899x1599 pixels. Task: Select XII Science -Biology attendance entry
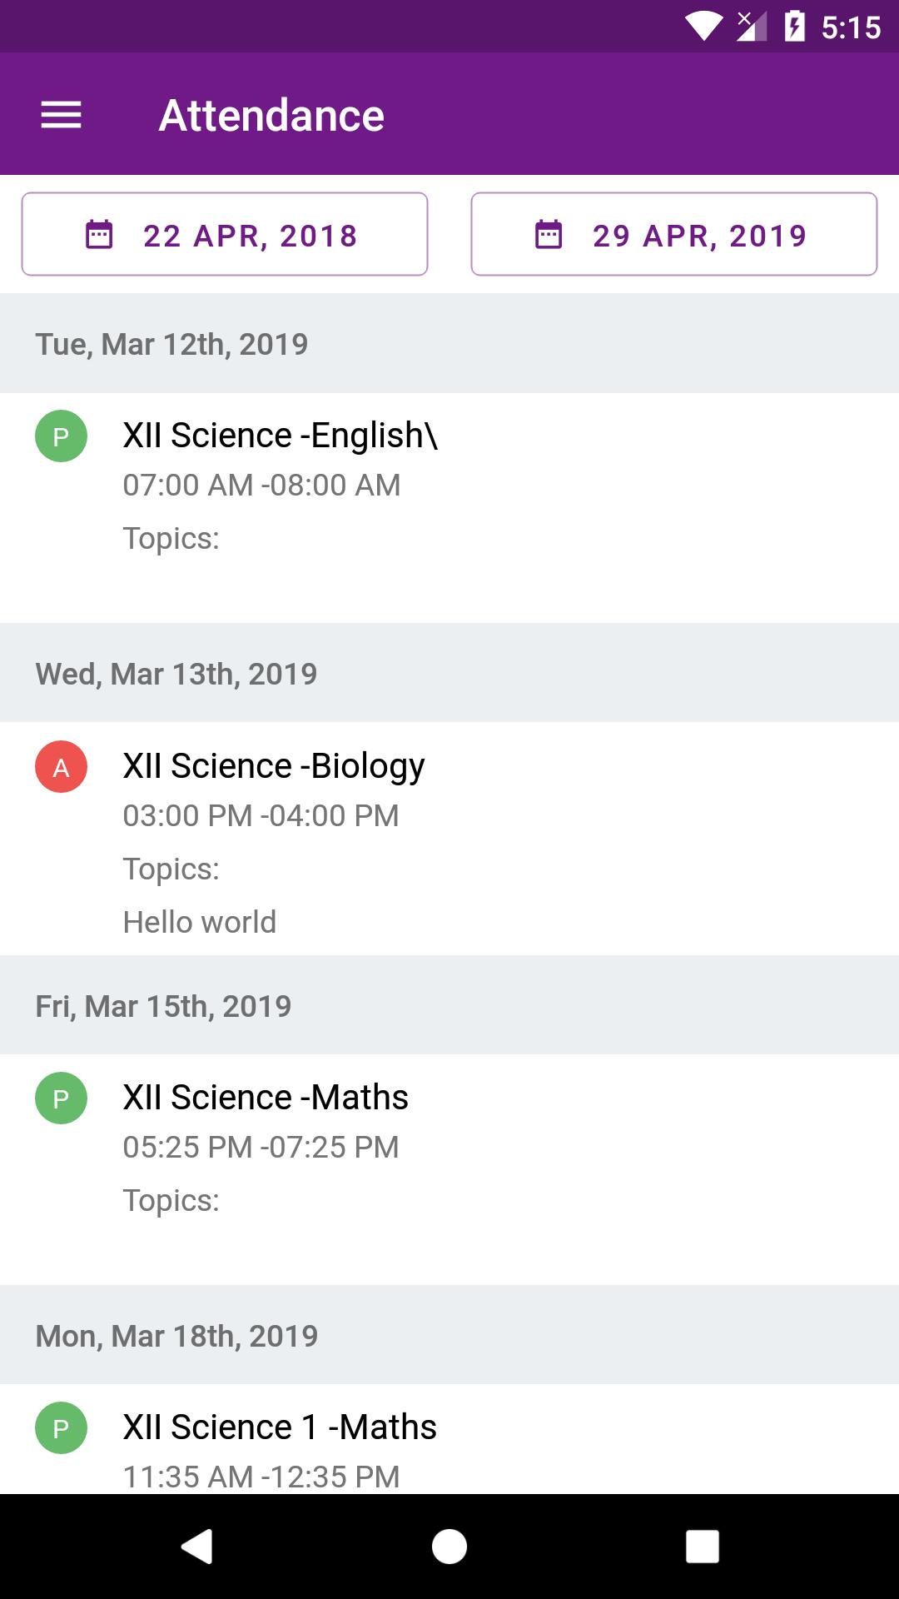click(x=449, y=839)
